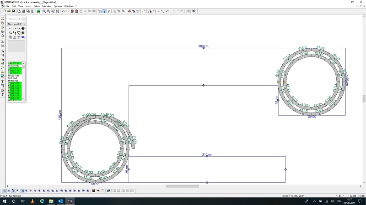Toggle layer 5 button in bottom toolbar
Screen dimensions: 366x205
(22, 190)
